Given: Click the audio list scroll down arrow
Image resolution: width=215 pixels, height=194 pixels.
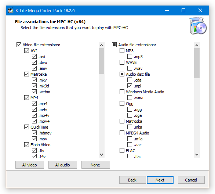Looking at the screenshot, I should point(197,155).
